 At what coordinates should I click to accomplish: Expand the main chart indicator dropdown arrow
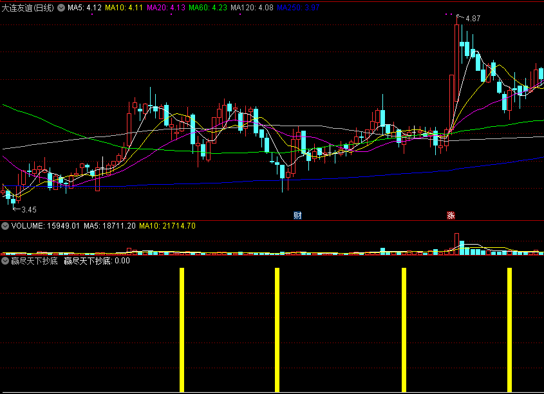pos(61,8)
